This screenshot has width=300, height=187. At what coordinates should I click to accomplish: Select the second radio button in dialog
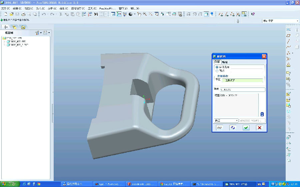217,71
